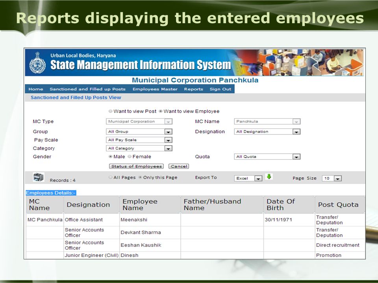Click the Haryana state emblem logo
This screenshot has height=283, width=378.
point(37,62)
